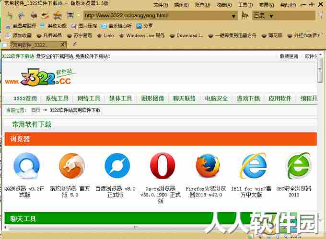This screenshot has width=326, height=239.
Task: Click the horizontal scrollbar left arrow
Action: click(5, 228)
